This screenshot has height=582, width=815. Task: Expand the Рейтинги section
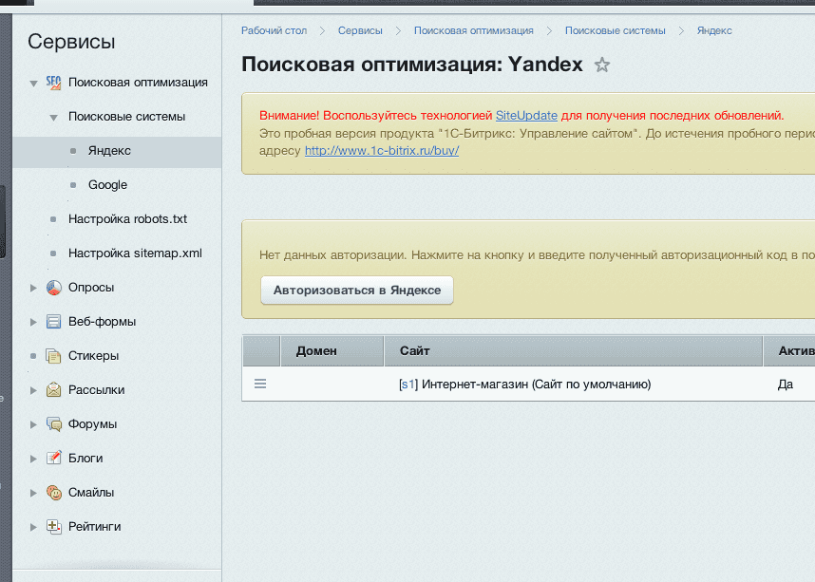coord(34,527)
